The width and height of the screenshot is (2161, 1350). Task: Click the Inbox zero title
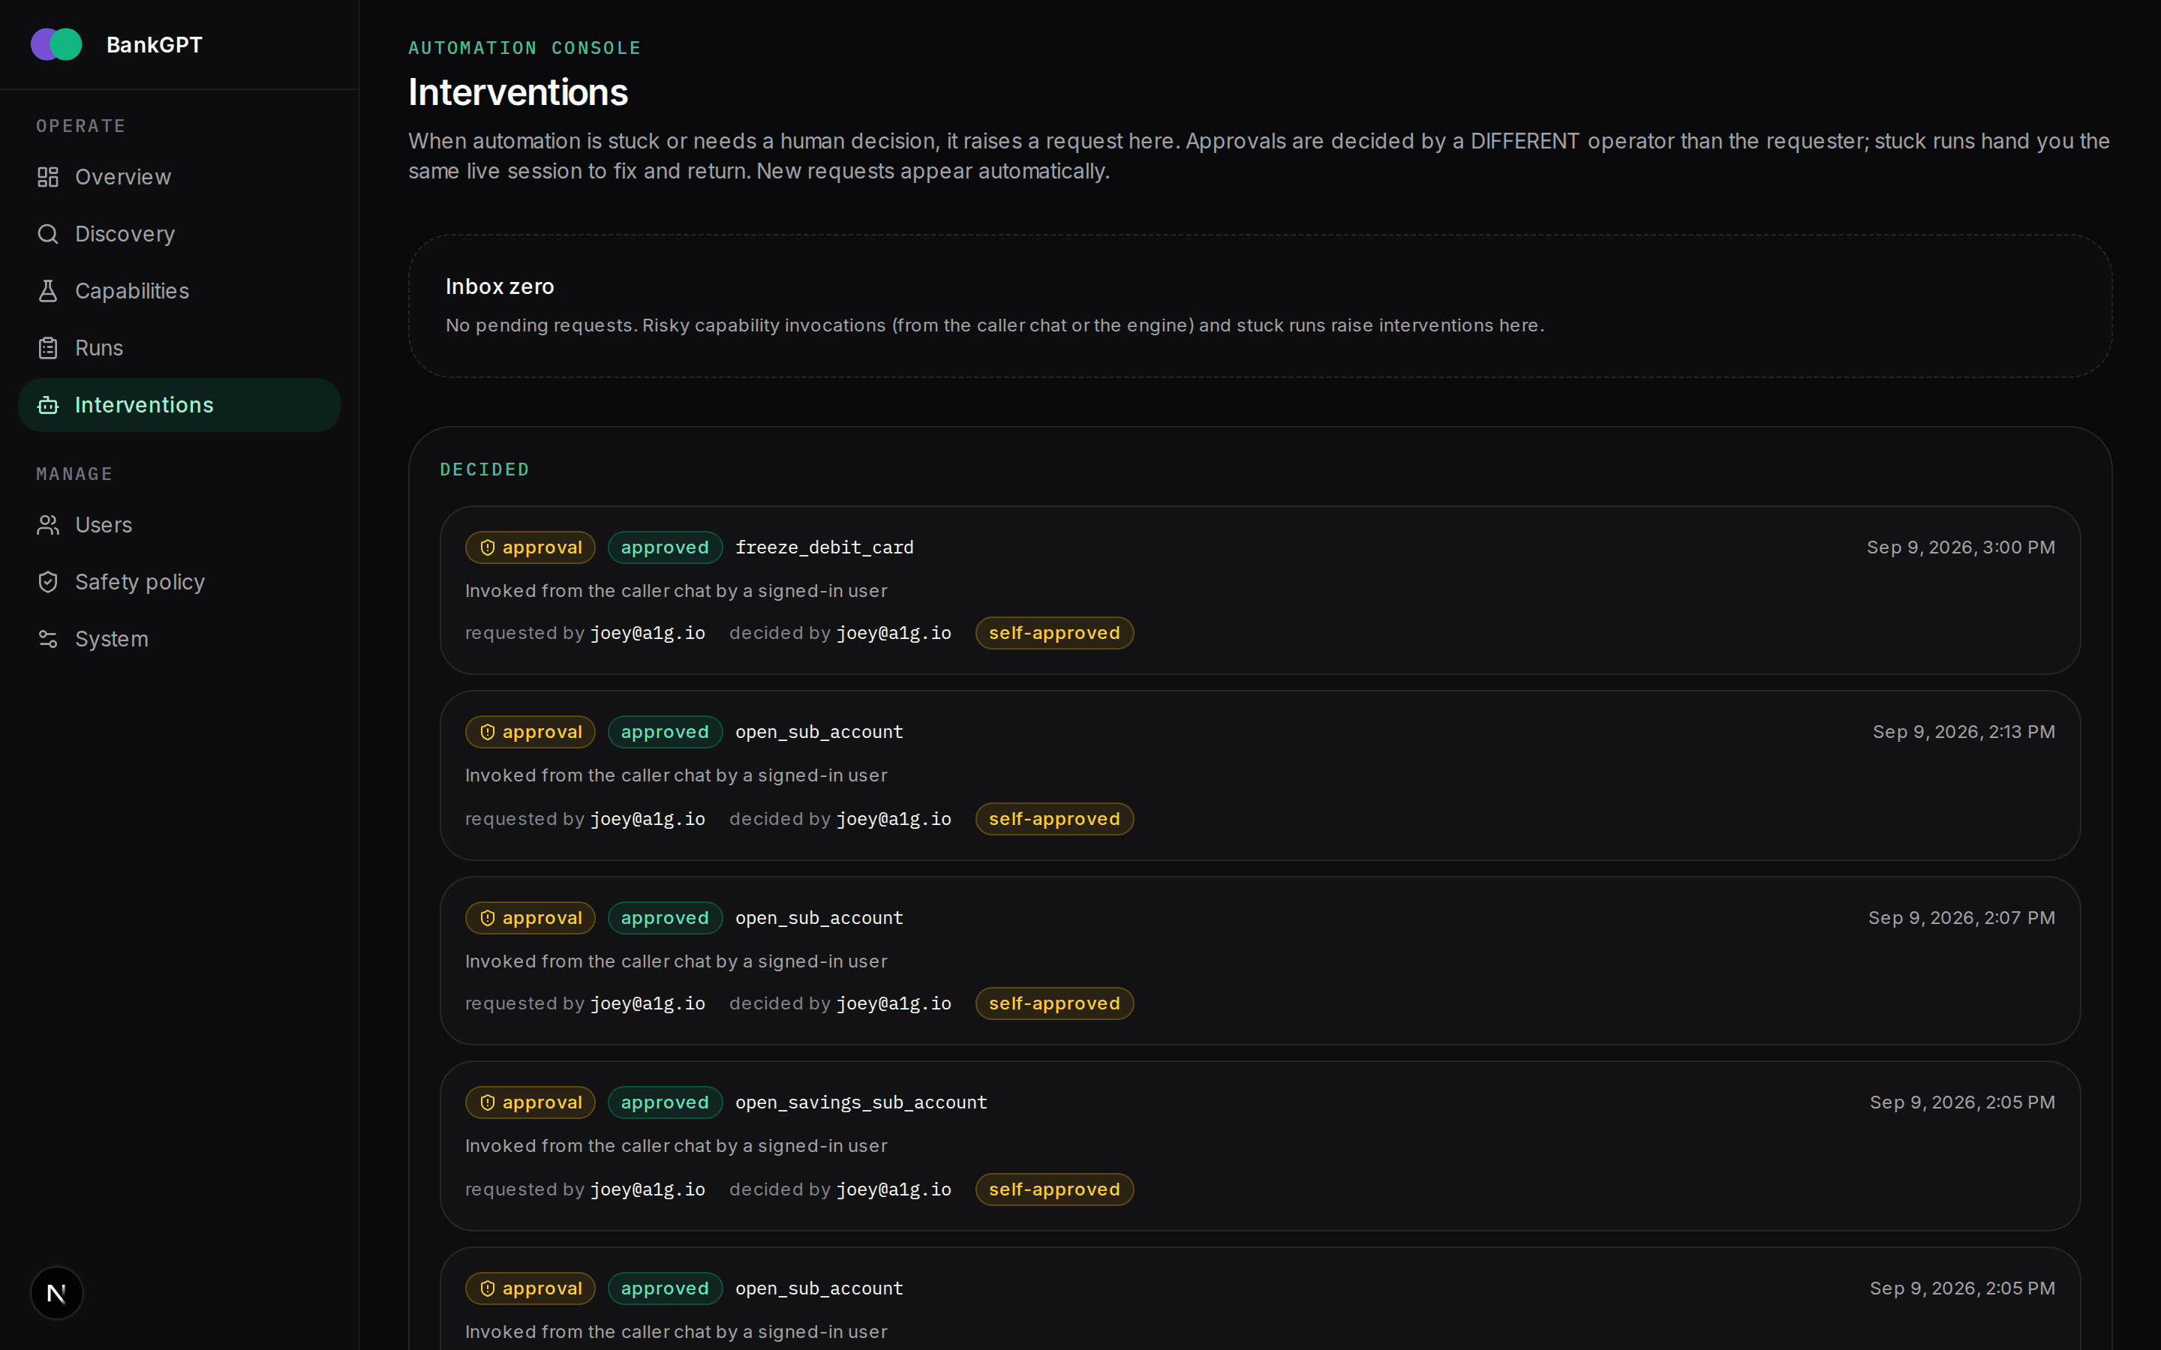(500, 286)
